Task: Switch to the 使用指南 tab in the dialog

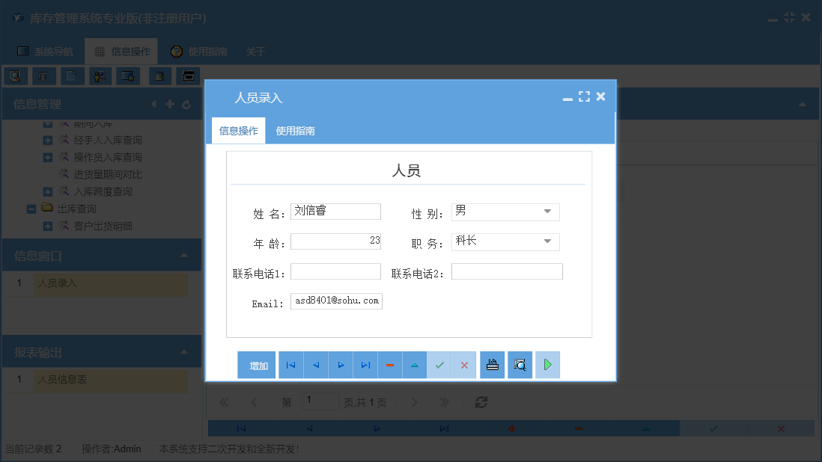Action: click(x=295, y=130)
